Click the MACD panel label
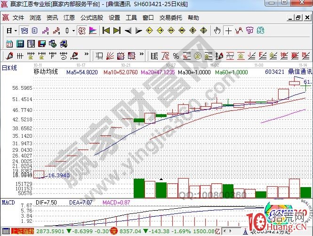Image resolution: width=313 pixels, height=236 pixels. click(x=8, y=203)
